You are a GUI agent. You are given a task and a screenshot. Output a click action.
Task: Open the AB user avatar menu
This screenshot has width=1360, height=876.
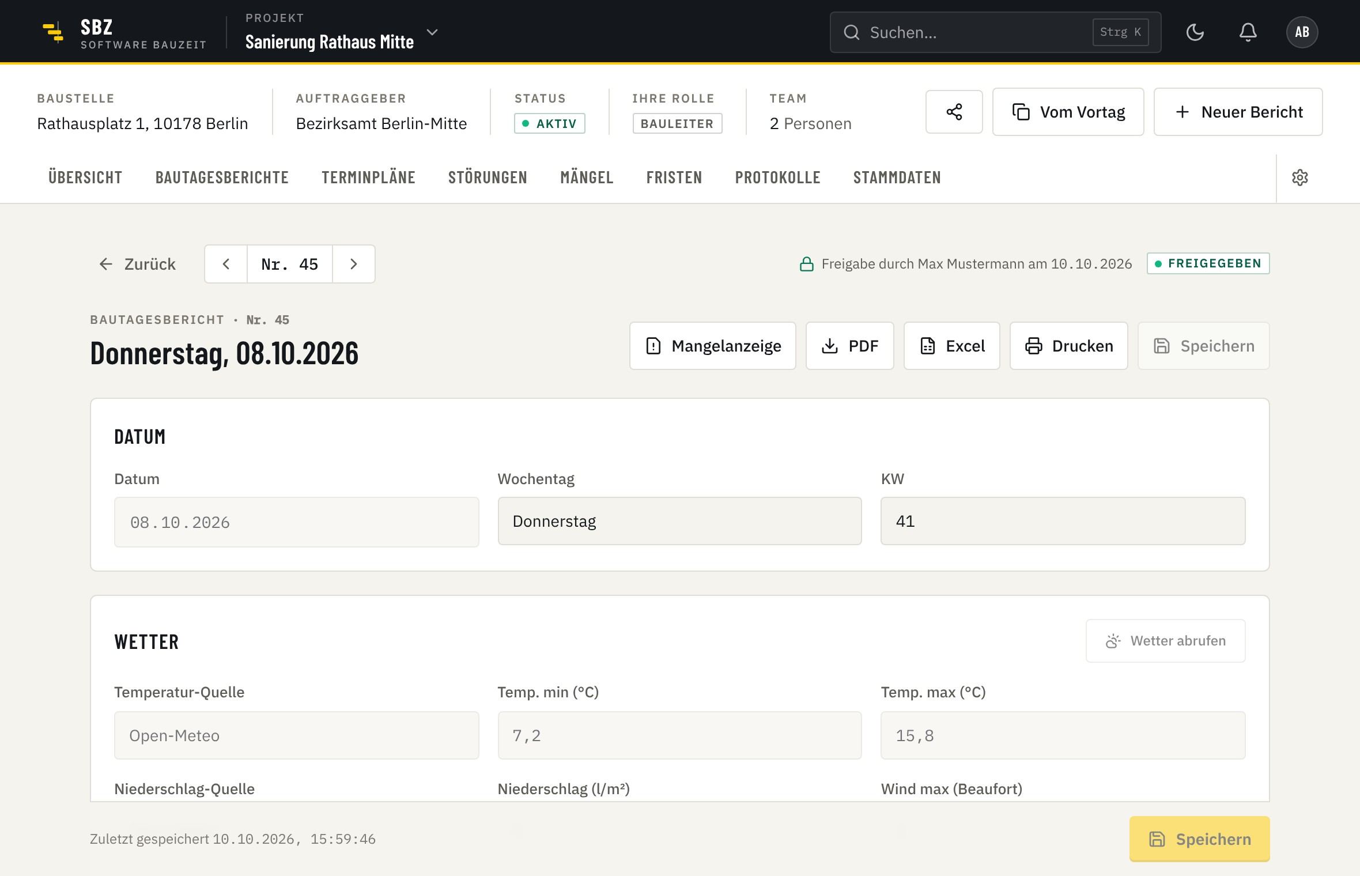tap(1302, 32)
